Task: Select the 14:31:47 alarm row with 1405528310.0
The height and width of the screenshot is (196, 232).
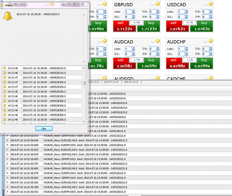Action: point(42,78)
